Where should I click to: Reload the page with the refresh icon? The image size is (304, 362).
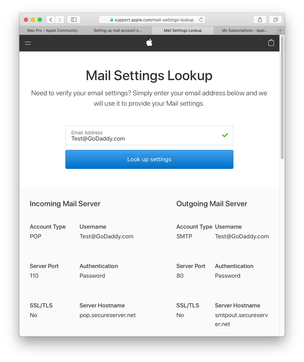coord(201,20)
